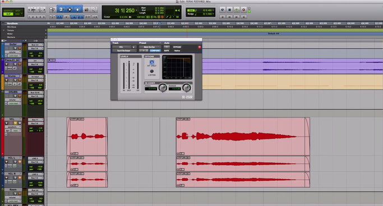383x206 pixels.
Task: Click the Online button left of Stop
Action: [x=222, y=10]
